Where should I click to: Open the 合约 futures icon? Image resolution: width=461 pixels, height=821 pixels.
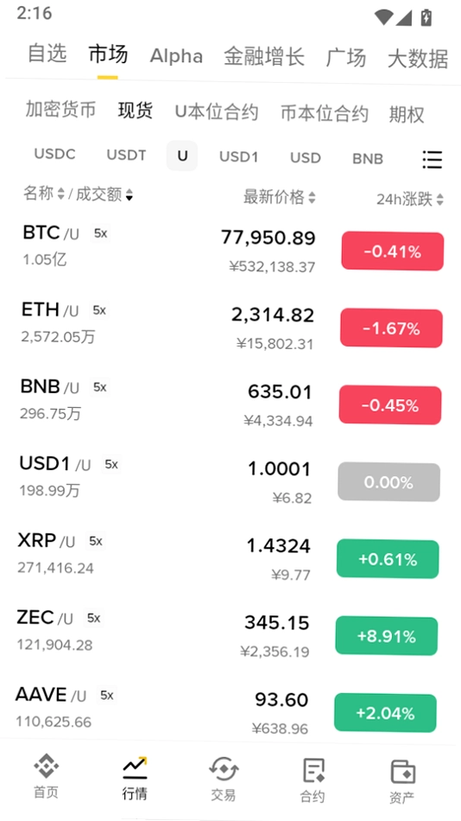pyautogui.click(x=313, y=771)
